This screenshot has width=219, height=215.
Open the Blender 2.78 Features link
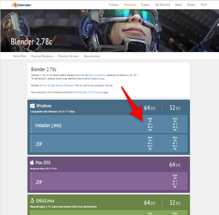click(91, 92)
